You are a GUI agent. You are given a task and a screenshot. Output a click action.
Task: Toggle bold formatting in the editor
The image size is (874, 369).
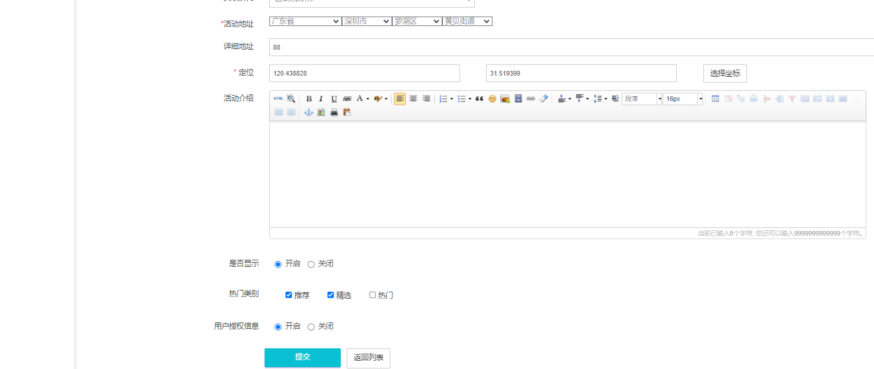click(309, 99)
